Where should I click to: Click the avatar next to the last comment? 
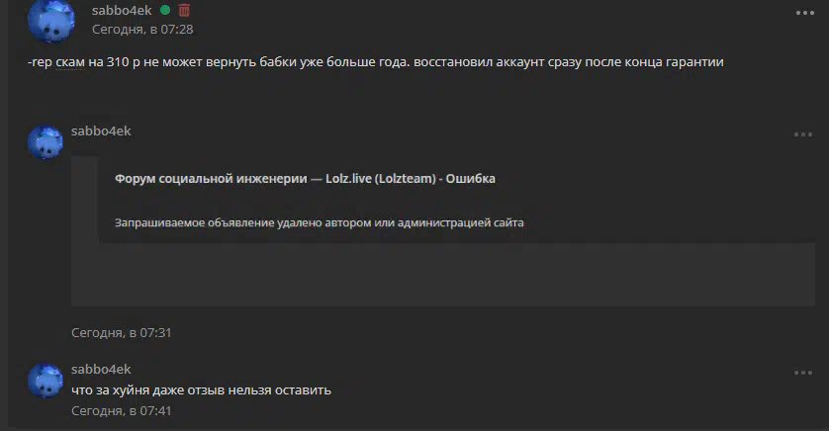(x=46, y=381)
